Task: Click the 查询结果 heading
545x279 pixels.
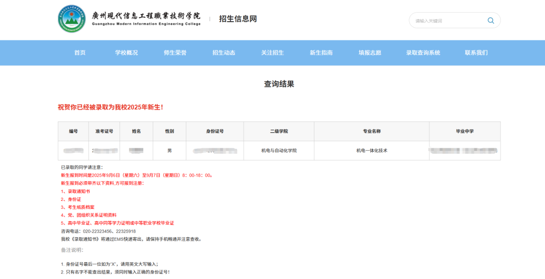Action: point(279,84)
